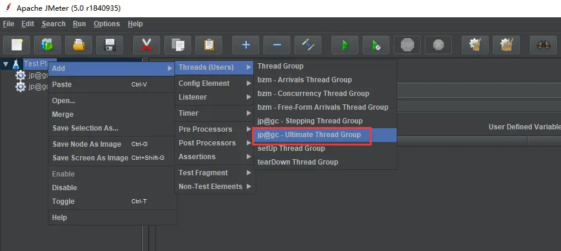This screenshot has height=251, width=561.
Task: Click the Copy toolbar icon
Action: coord(177,45)
